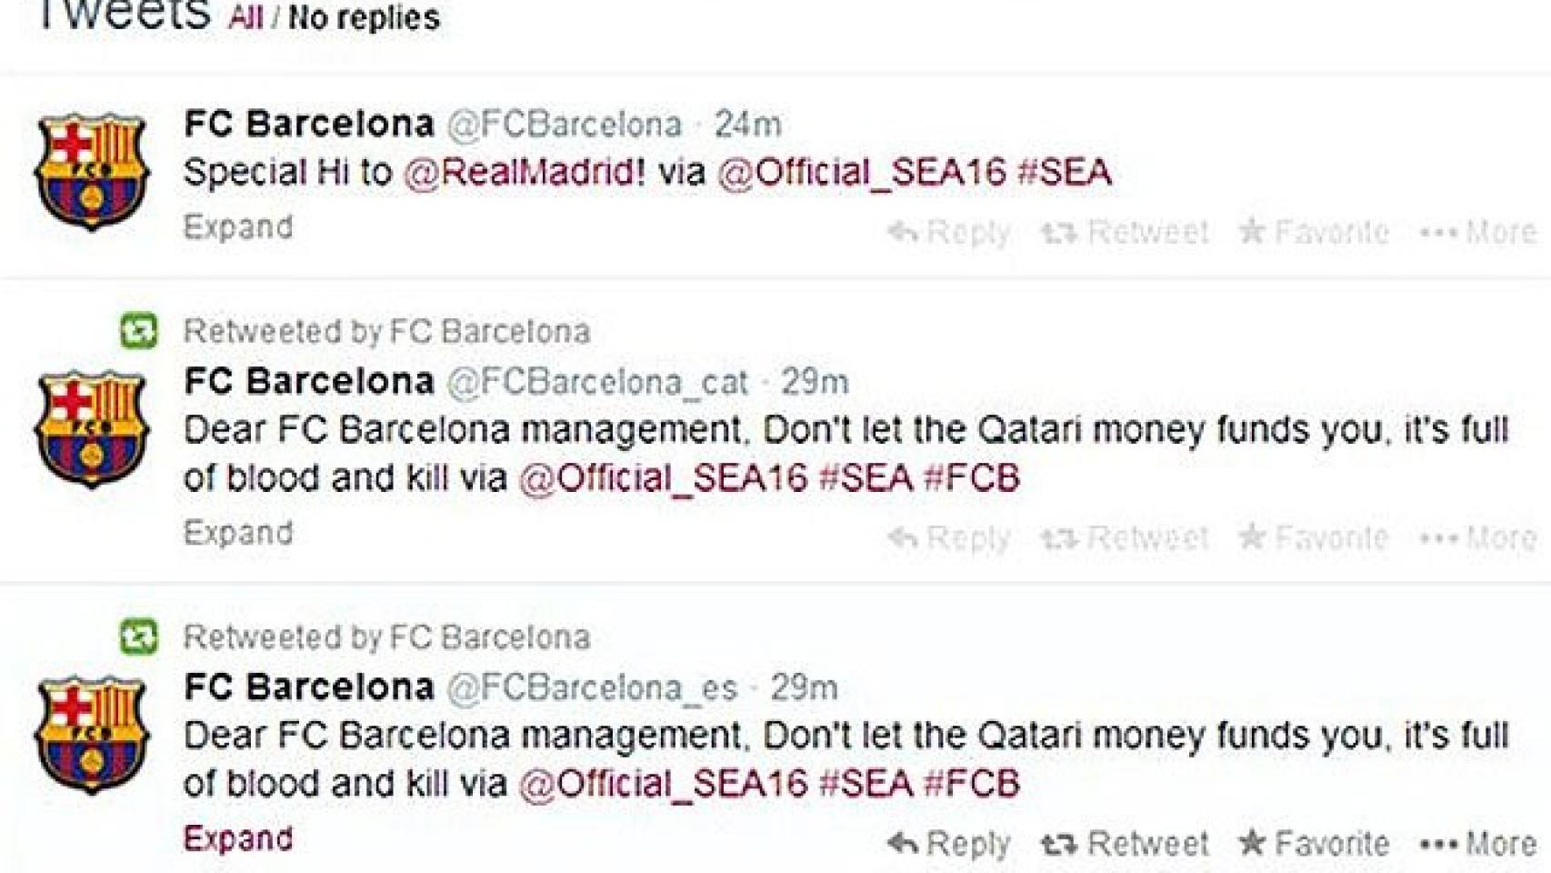The width and height of the screenshot is (1551, 873).
Task: Expand the @FCBarcelona_cat tweet
Action: 238,533
